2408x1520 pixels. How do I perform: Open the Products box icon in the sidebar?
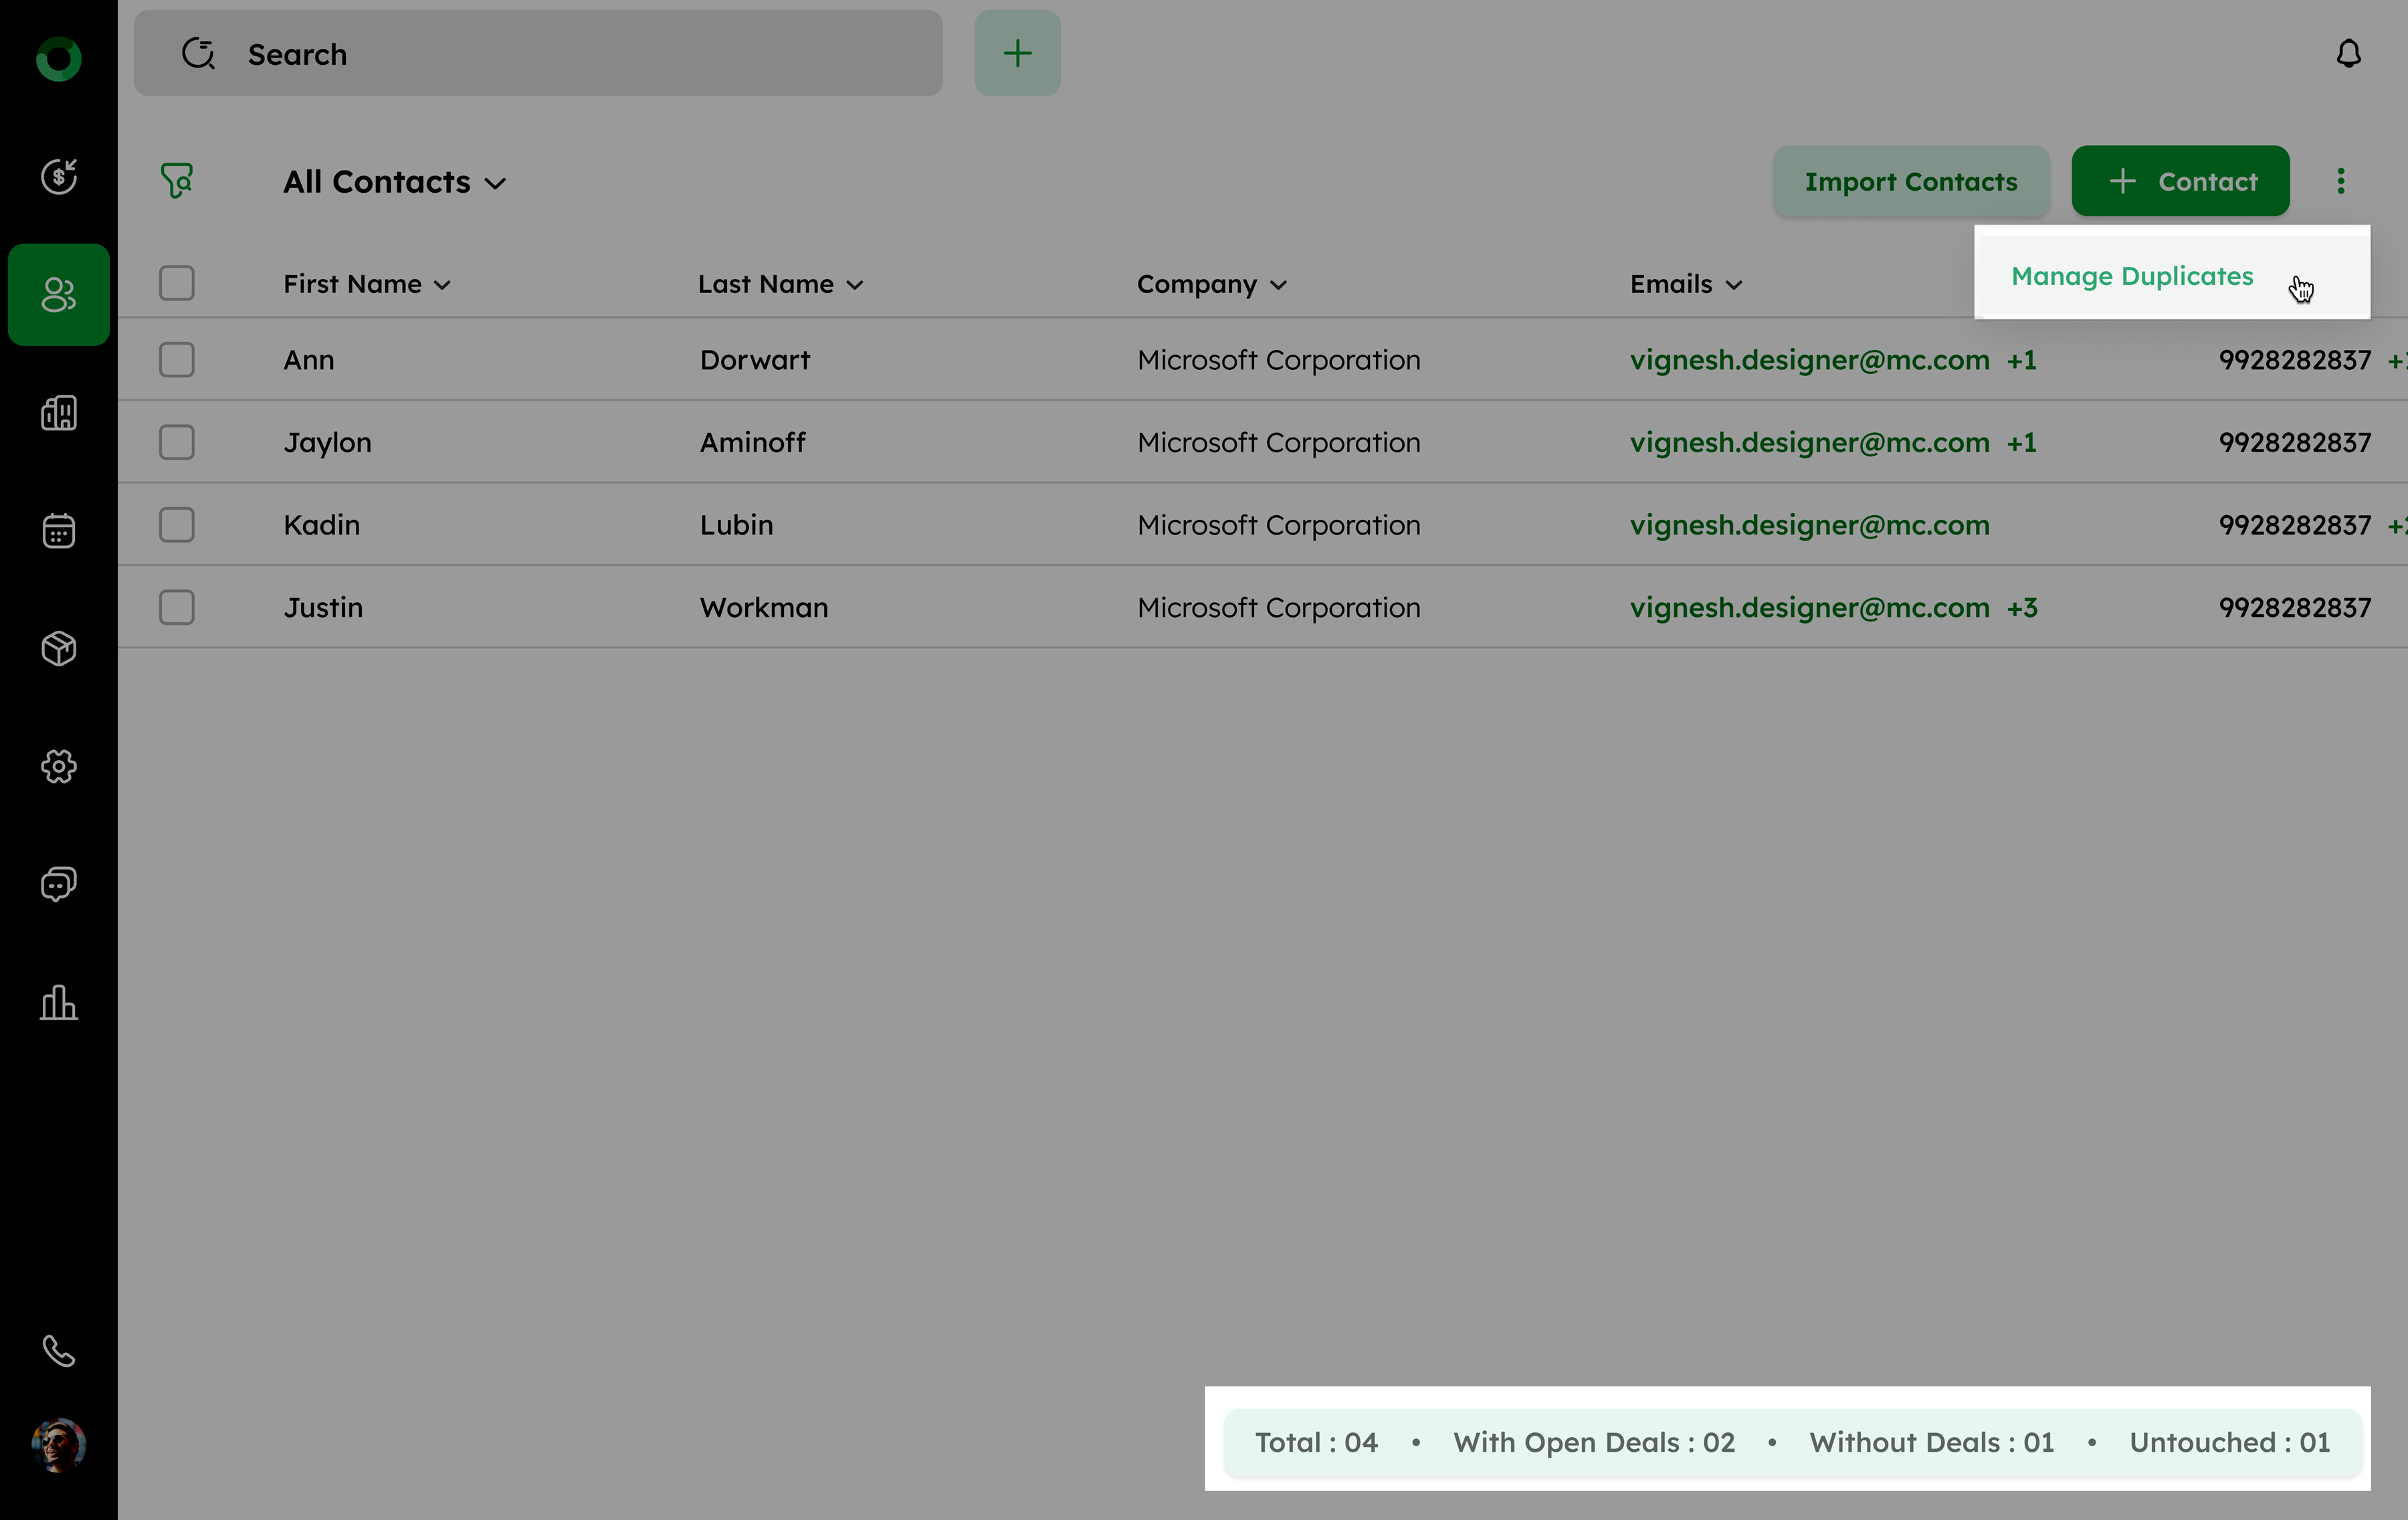click(58, 649)
